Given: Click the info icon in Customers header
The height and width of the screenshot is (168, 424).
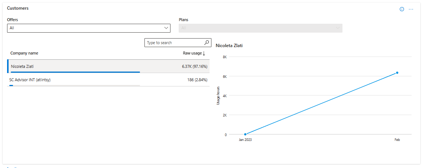Looking at the screenshot, I should click(x=402, y=9).
